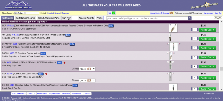The width and height of the screenshot is (223, 101).
Task: Switch language to Français
Action: click(66, 13)
